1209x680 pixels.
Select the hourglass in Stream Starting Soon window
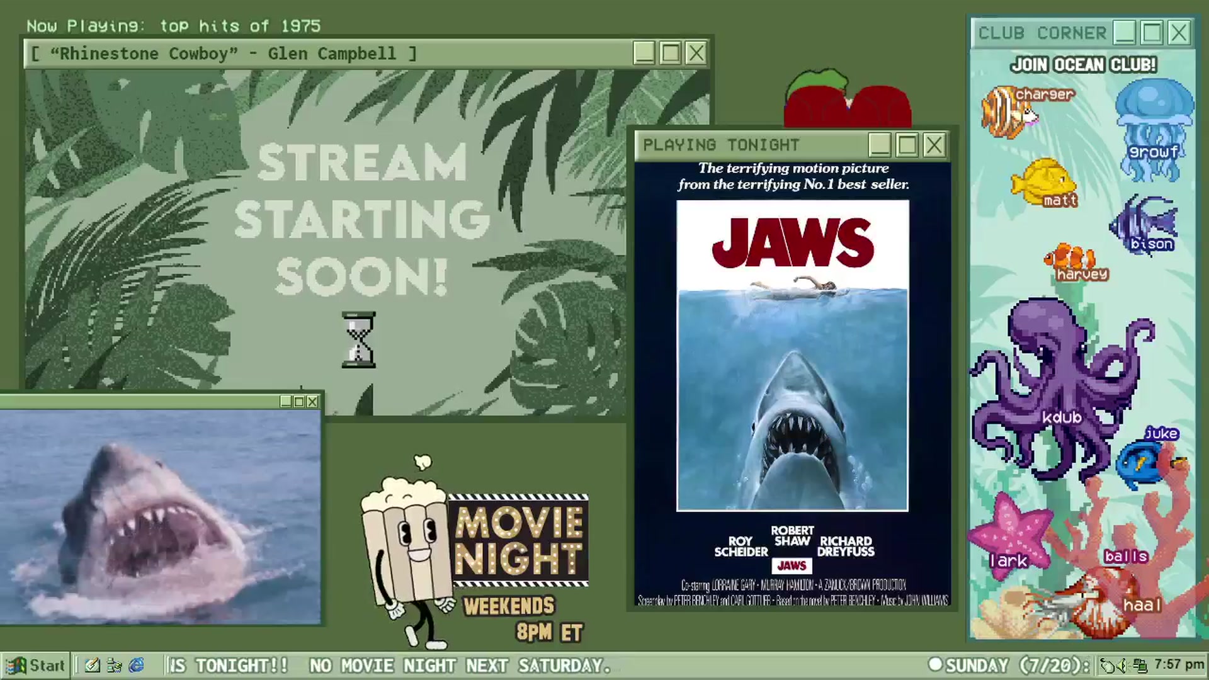tap(358, 339)
